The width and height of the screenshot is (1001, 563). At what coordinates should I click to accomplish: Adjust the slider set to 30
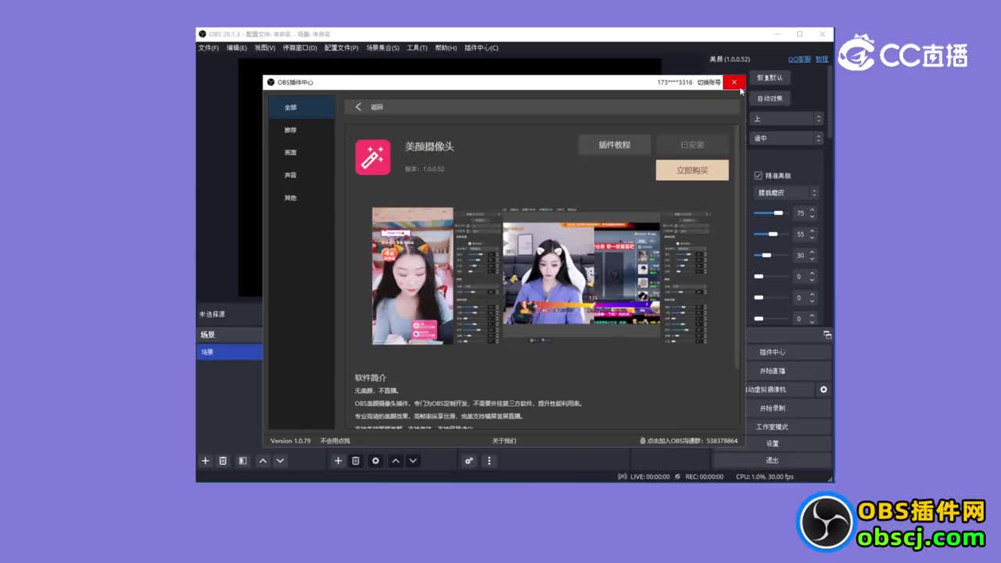(x=770, y=255)
